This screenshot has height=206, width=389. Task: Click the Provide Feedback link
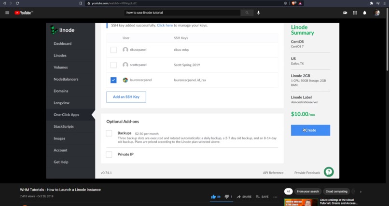click(x=307, y=173)
